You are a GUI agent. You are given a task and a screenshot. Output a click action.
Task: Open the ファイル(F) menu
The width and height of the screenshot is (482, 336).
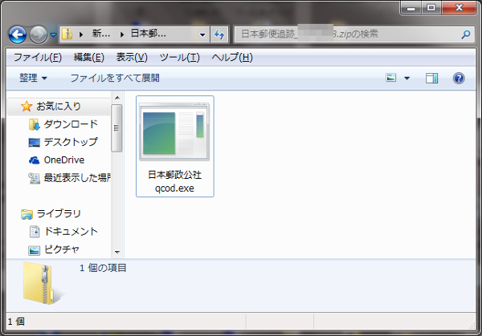[38, 58]
